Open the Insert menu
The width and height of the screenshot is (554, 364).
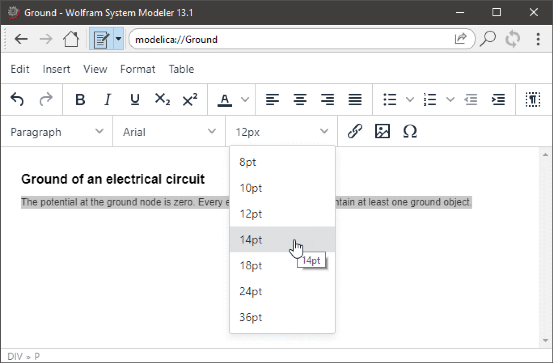click(x=56, y=69)
